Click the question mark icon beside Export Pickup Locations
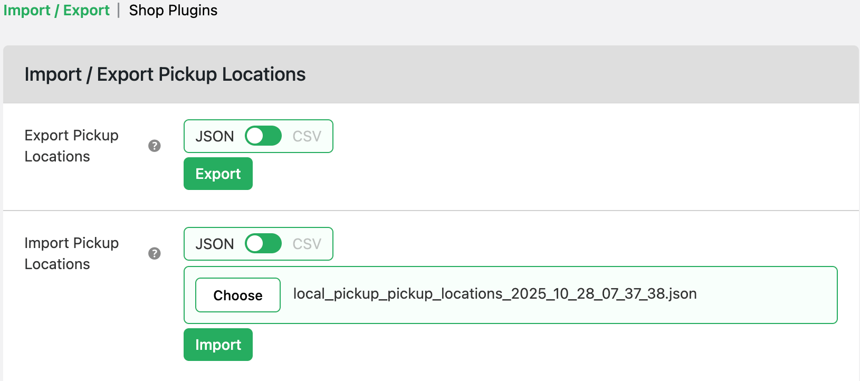Screen dimensions: 860x381 pyautogui.click(x=154, y=146)
